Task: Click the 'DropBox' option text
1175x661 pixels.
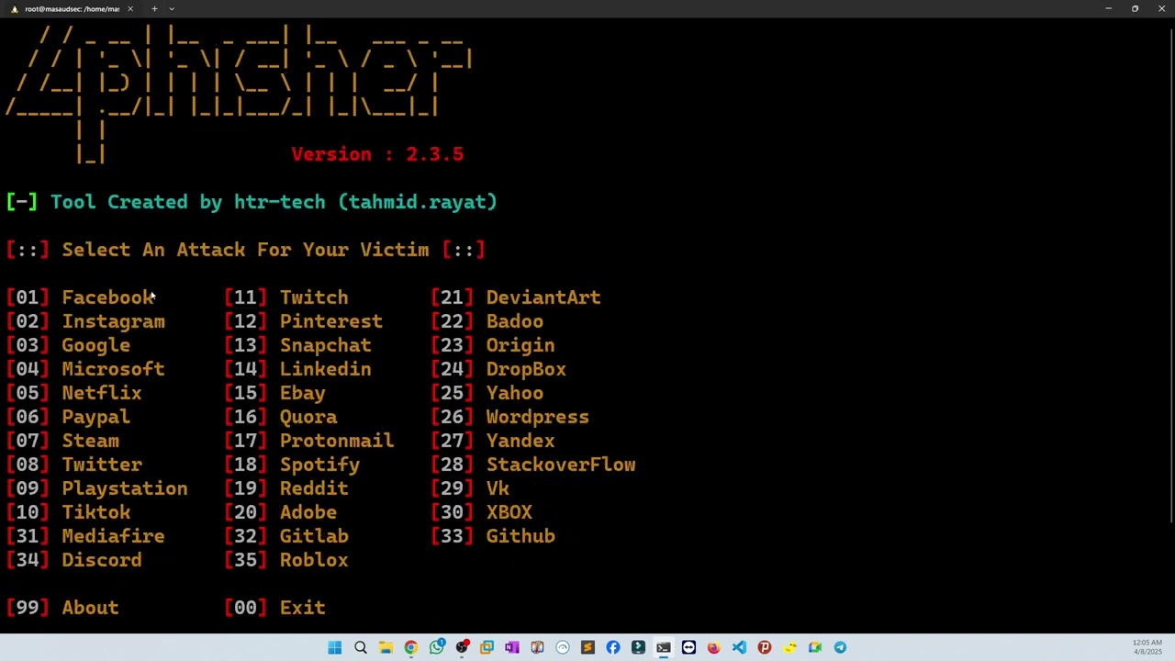Action: point(526,369)
